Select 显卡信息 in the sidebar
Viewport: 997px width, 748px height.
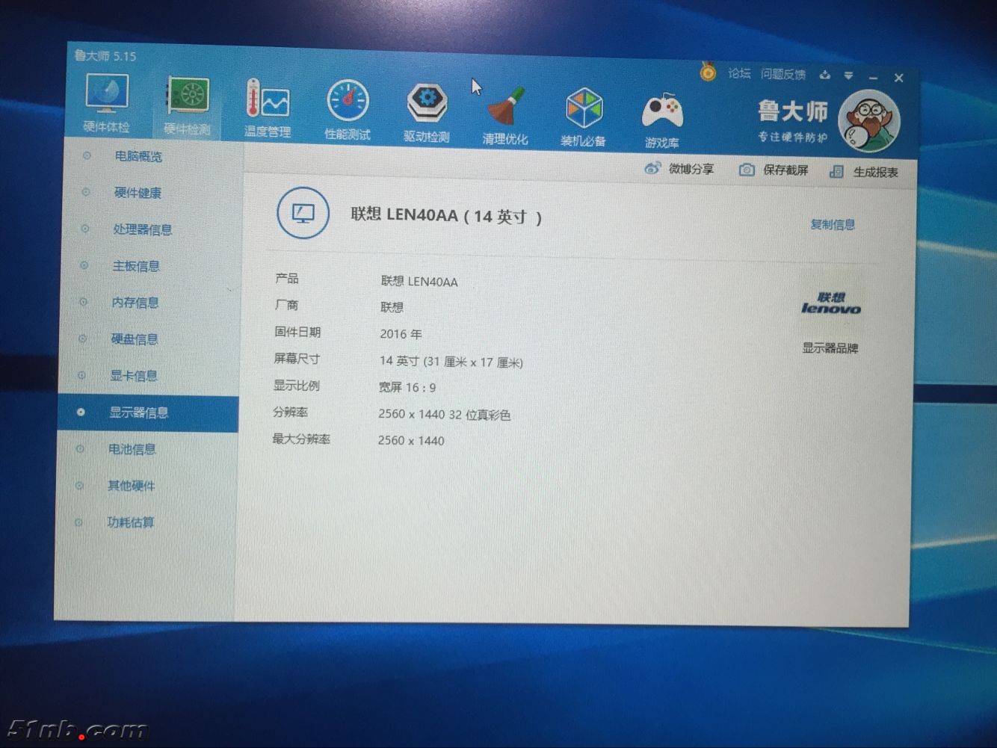pyautogui.click(x=135, y=376)
